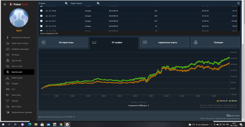Viewport: 245px width, 127px height.
Task: Click the Player Search magnifier icon
Action: tap(98, 3)
